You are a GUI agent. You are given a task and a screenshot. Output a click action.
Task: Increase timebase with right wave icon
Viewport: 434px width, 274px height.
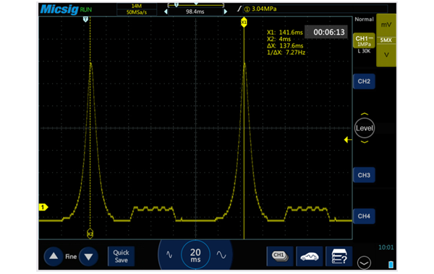pyautogui.click(x=221, y=255)
